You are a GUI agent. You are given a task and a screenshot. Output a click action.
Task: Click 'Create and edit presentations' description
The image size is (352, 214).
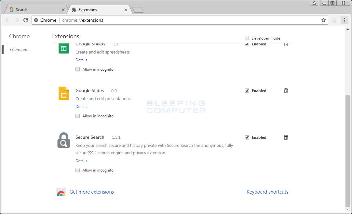(x=103, y=99)
